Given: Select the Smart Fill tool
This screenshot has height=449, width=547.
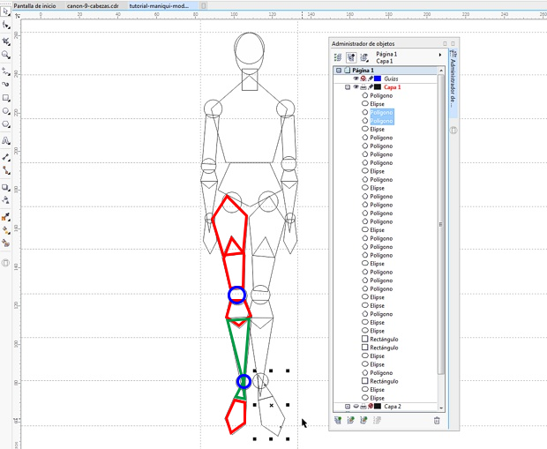Looking at the screenshot, I should 5,243.
